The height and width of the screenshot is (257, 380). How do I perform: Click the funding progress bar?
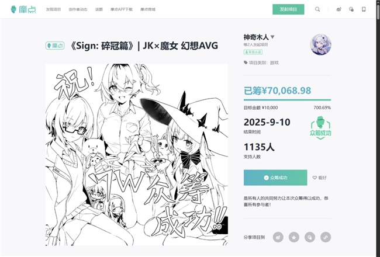[x=287, y=100]
